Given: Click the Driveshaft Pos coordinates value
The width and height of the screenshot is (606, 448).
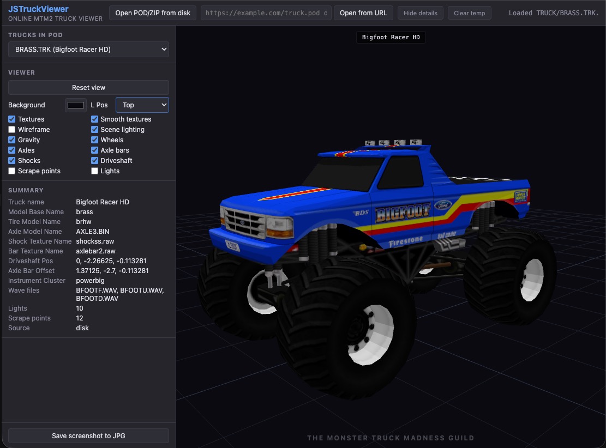Looking at the screenshot, I should [111, 261].
